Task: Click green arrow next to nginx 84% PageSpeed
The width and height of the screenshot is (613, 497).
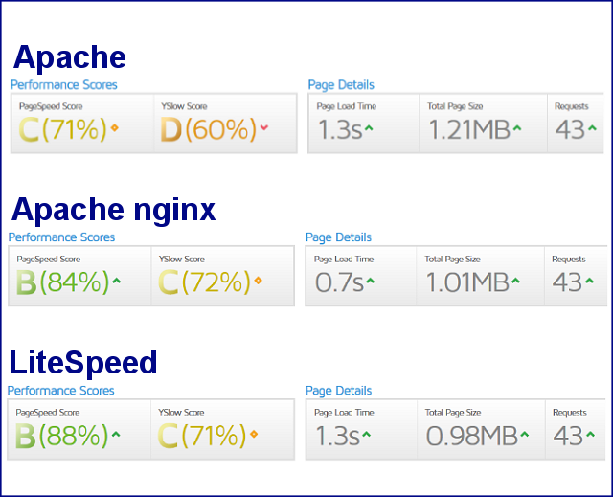Action: [116, 281]
